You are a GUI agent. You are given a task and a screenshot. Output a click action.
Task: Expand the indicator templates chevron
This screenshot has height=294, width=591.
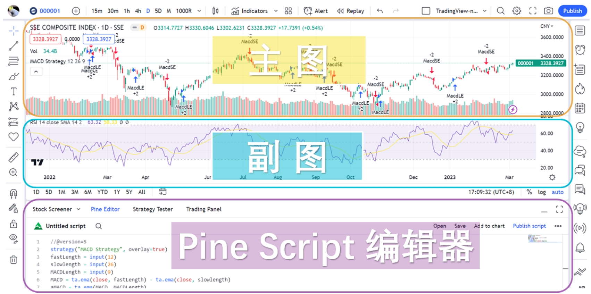(x=276, y=11)
